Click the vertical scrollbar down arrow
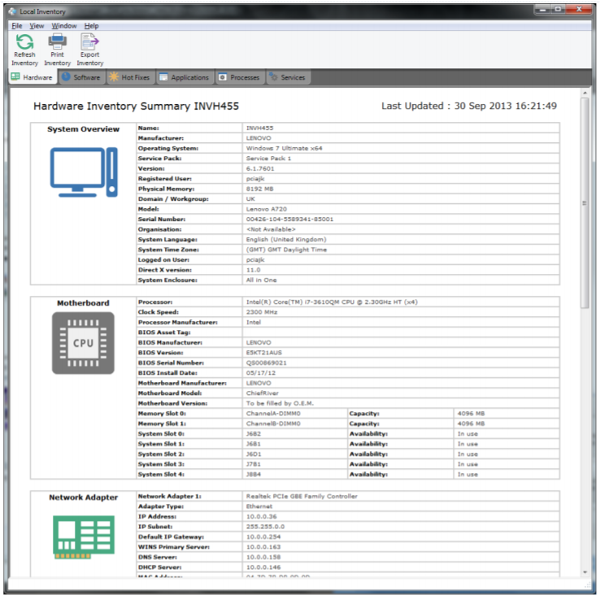Screen dimensions: 600x599 point(585,572)
